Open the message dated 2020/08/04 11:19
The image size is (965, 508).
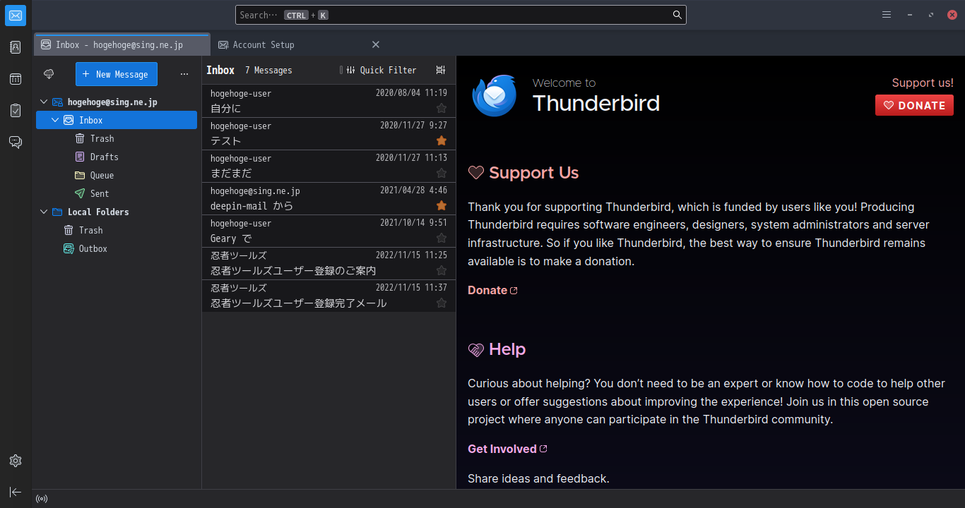pos(328,101)
